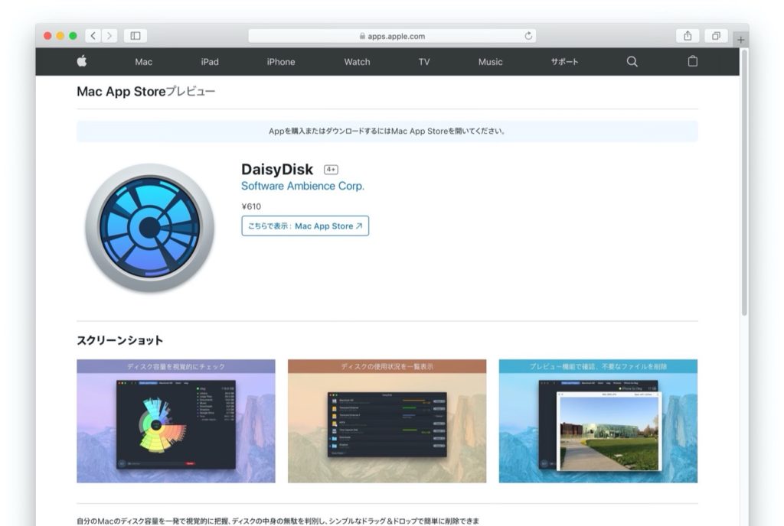Go forward with the forward arrow

tap(110, 36)
